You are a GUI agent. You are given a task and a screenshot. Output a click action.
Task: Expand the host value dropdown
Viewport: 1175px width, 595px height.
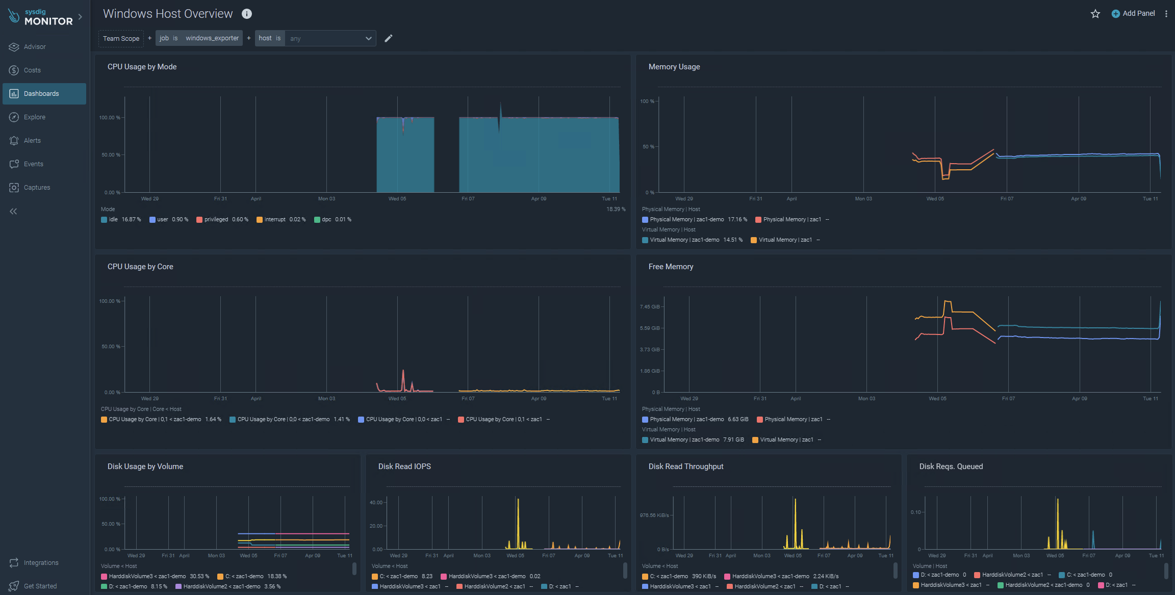click(368, 38)
